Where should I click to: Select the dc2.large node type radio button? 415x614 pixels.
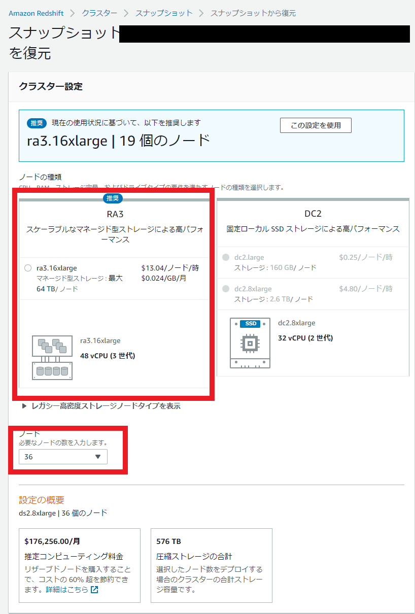pyautogui.click(x=226, y=257)
